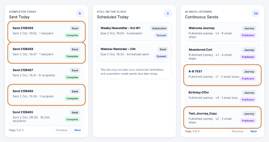
Task: Click the Send tag on Webinar Reminder
Action: click(x=163, y=49)
